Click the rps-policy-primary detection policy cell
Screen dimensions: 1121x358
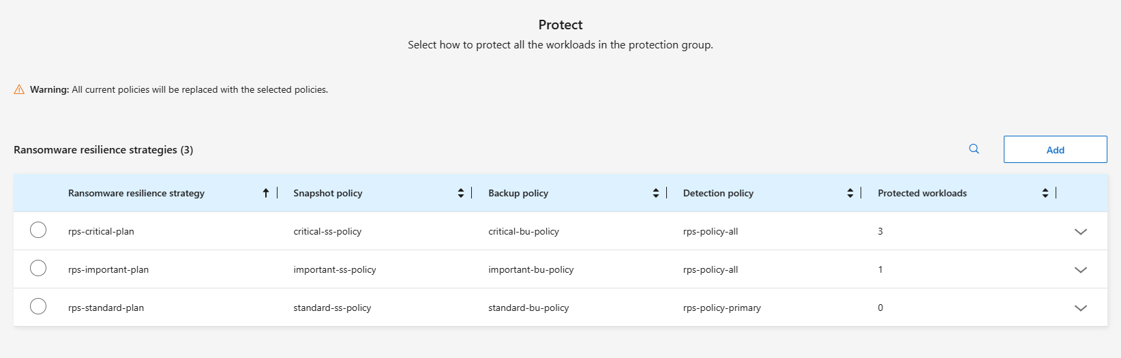[721, 308]
